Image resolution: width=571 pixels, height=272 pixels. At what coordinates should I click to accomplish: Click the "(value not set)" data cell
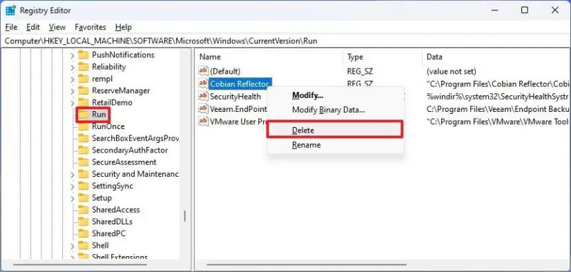451,71
